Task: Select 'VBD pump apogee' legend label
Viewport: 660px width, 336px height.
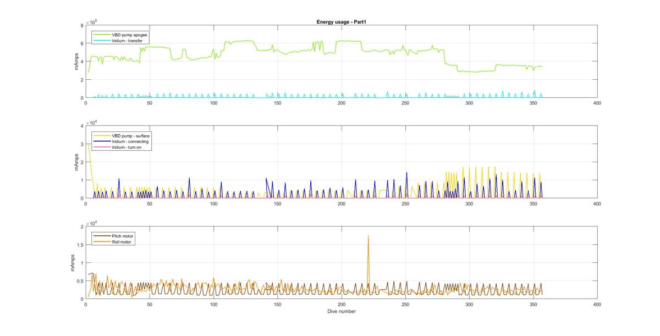Action: pyautogui.click(x=129, y=35)
